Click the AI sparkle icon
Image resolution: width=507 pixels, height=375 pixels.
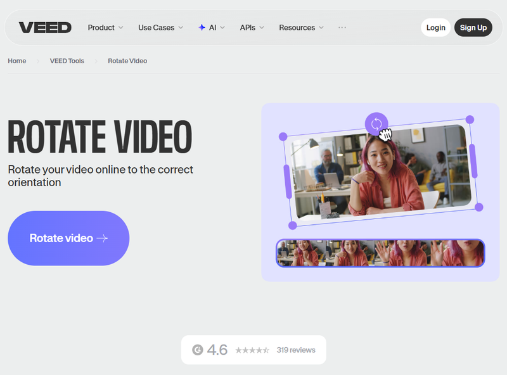[202, 27]
